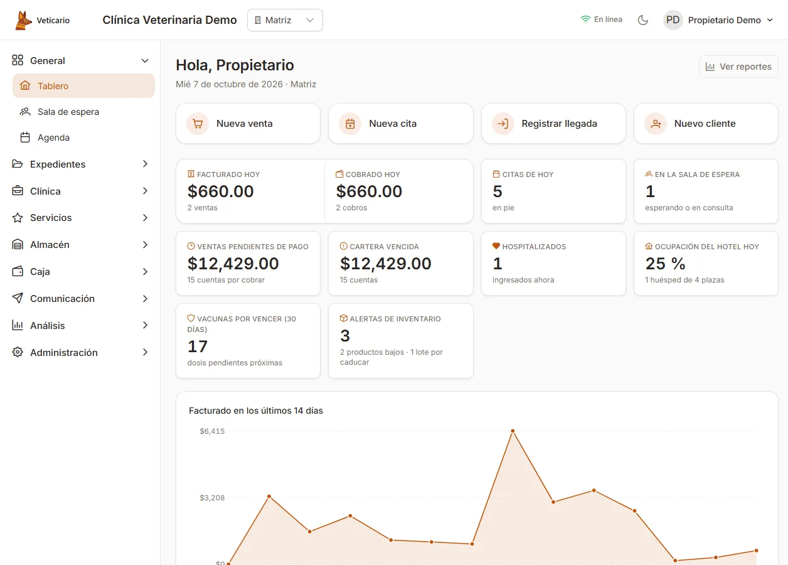Image resolution: width=788 pixels, height=565 pixels.
Task: Click the PD user avatar
Action: point(673,20)
